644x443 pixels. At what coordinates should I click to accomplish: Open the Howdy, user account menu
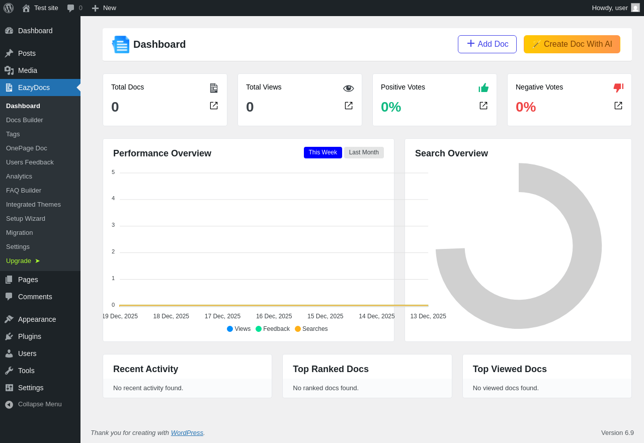pyautogui.click(x=615, y=8)
